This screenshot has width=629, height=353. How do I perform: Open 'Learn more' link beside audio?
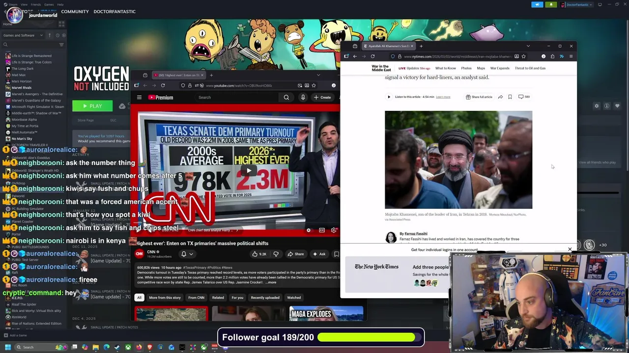443,97
